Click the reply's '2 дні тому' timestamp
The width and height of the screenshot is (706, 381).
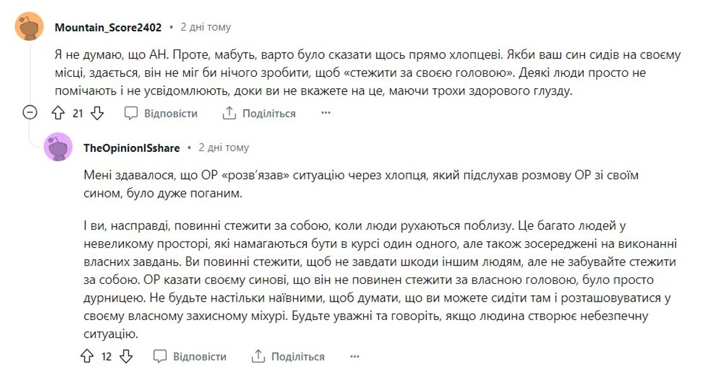coord(224,148)
